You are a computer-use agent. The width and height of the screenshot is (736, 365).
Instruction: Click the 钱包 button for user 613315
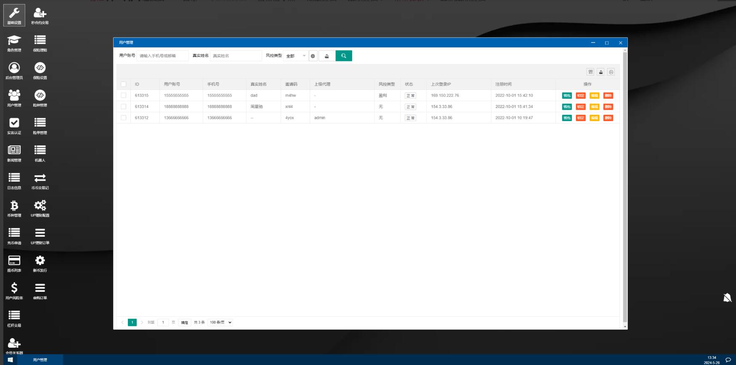(567, 95)
